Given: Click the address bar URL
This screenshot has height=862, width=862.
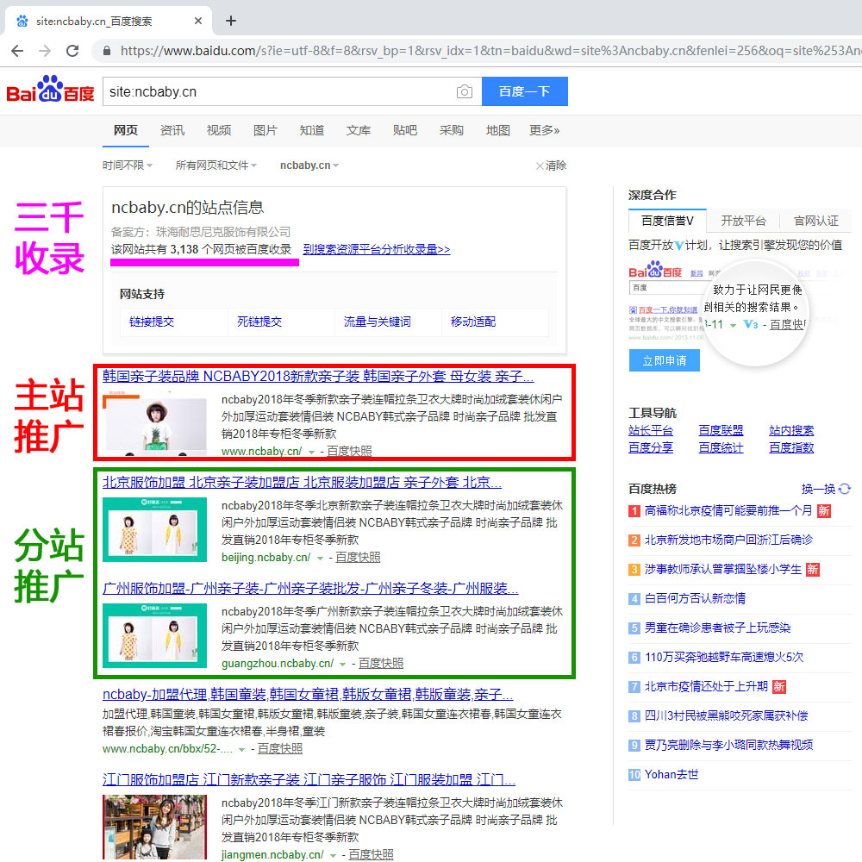Looking at the screenshot, I should point(490,51).
